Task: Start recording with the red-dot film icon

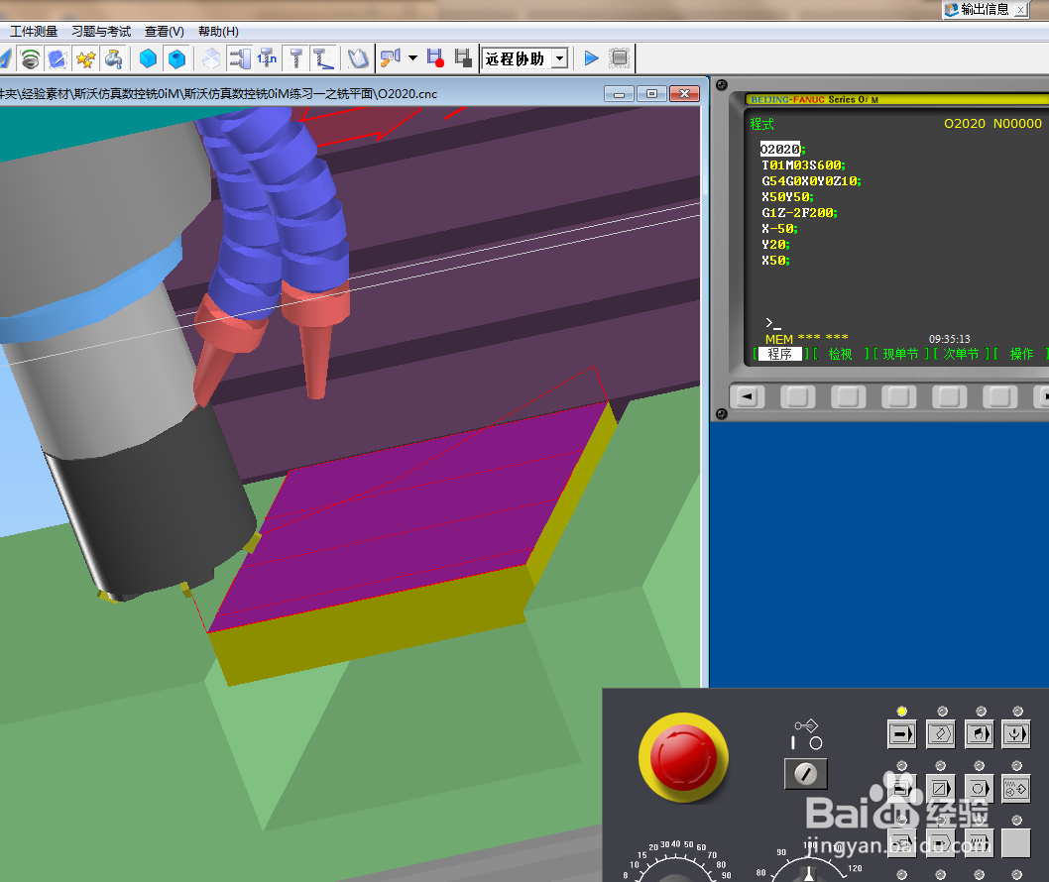Action: click(x=435, y=58)
